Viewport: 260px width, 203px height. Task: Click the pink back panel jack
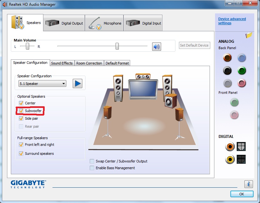(242, 83)
